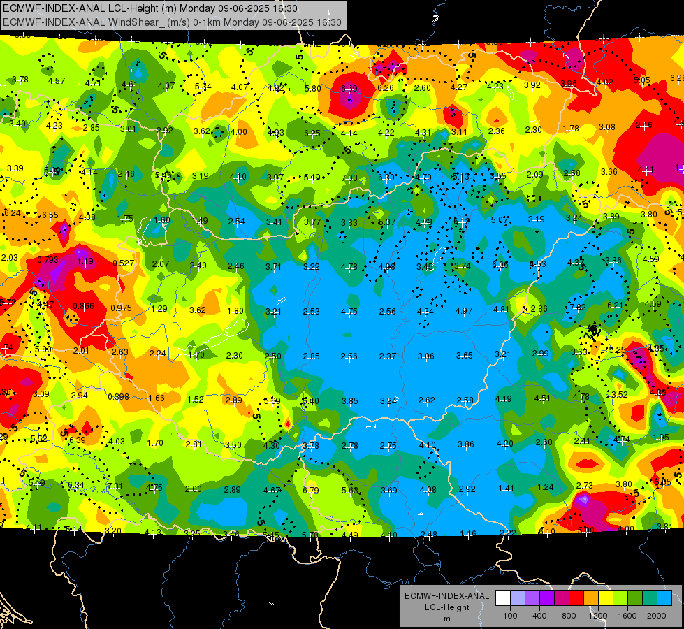Click the dark green legend swatch
The width and height of the screenshot is (684, 629).
pyautogui.click(x=635, y=598)
